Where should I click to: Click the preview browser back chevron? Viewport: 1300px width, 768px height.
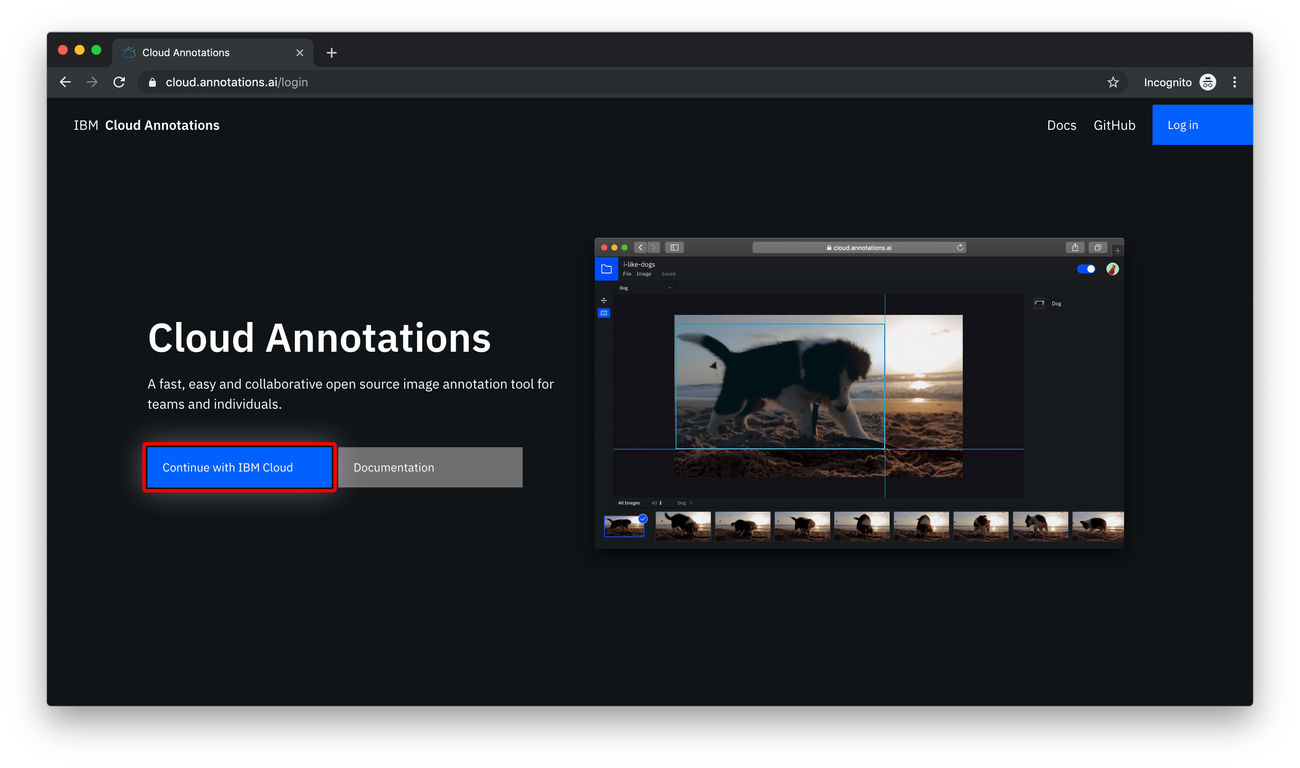641,248
